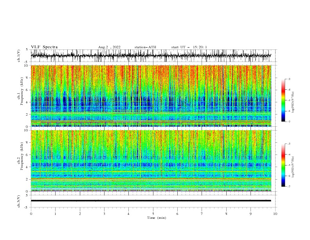Click the log(PSD) label beside ch.1 colorbar
The width and height of the screenshot is (310, 240).
293,102
